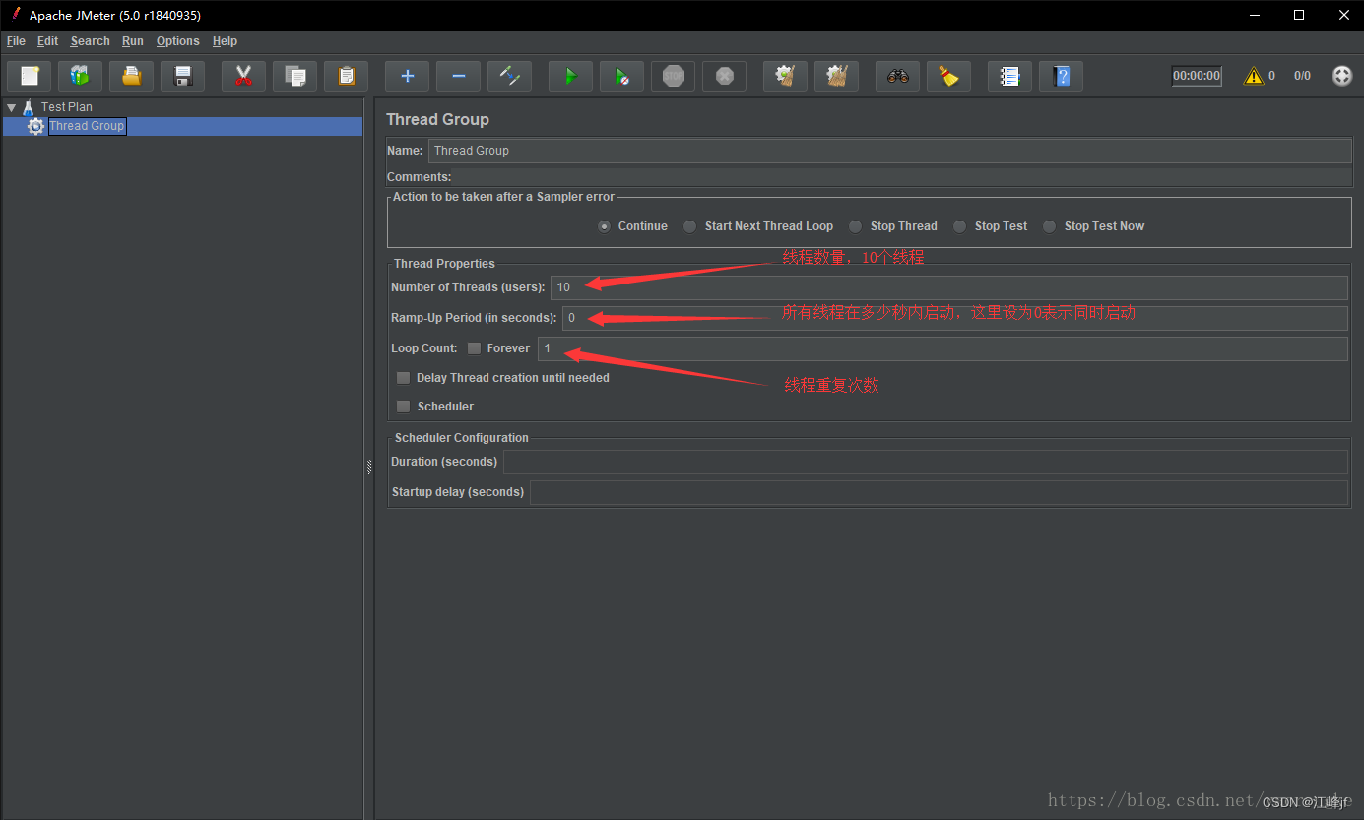Click the Cut scissors icon

[243, 76]
